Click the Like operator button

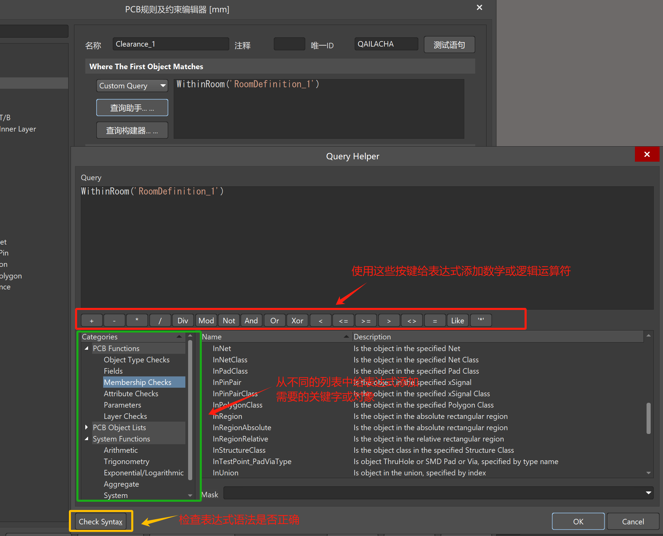tap(457, 321)
